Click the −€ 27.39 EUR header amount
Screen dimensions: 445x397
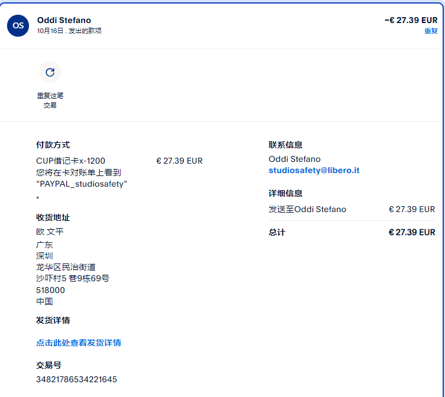click(x=411, y=20)
